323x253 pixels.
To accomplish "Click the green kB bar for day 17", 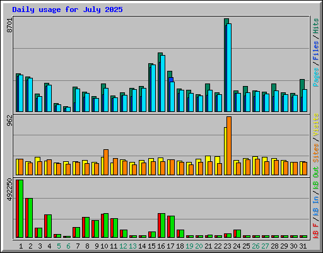I will tap(172, 227).
